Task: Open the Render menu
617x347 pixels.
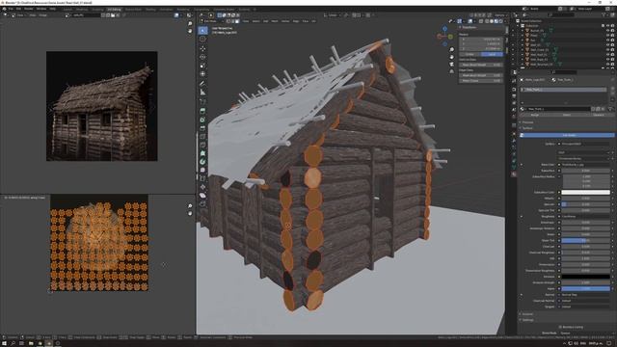Action: click(29, 9)
